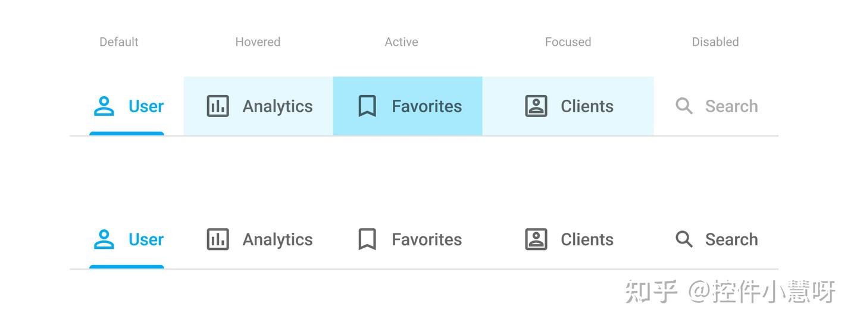Click the bookmark icon in the lower Favorites tab
The image size is (857, 326).
(x=367, y=239)
